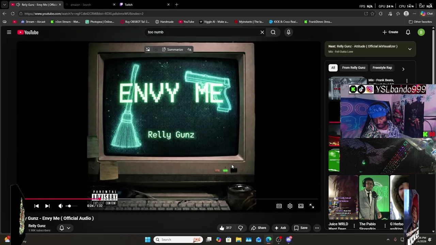Open the Photopea bookmark
Image resolution: width=436 pixels, height=245 pixels.
99,22
